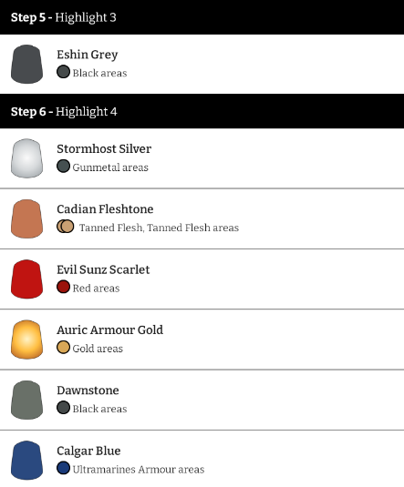Viewport: 404px width, 487px height.
Task: Click Black areas dot under Eshin Grey
Action: pos(63,72)
